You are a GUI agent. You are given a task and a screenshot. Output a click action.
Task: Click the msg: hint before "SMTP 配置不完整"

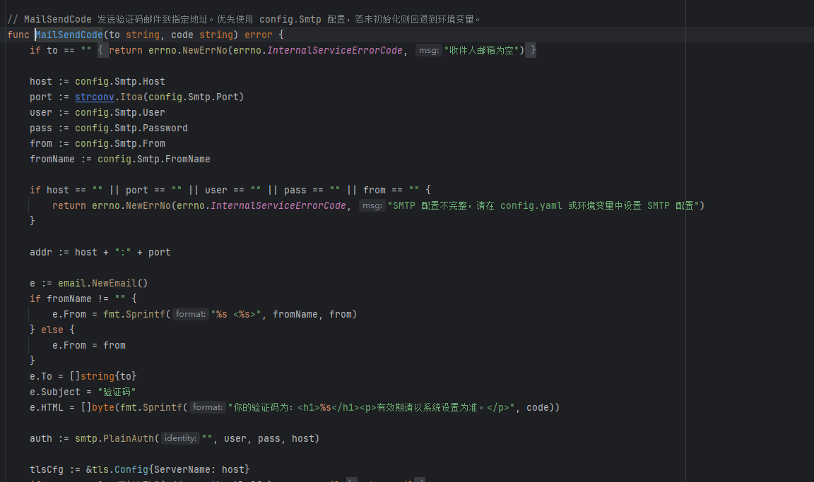click(x=372, y=206)
